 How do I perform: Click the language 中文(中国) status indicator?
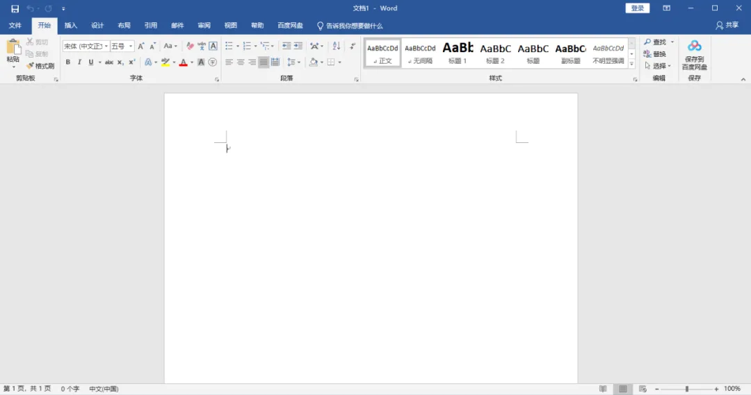pyautogui.click(x=104, y=389)
